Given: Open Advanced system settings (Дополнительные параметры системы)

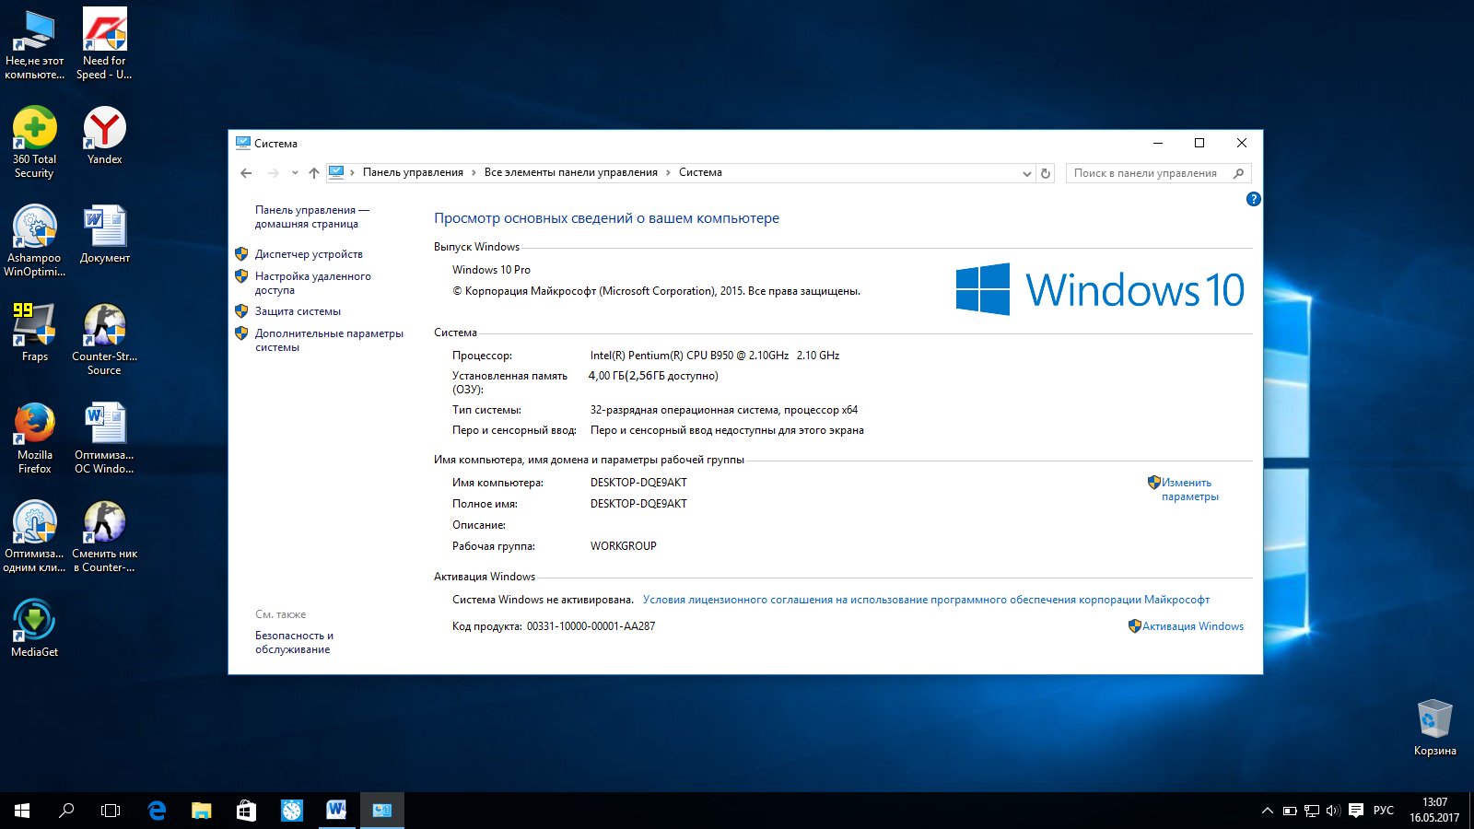Looking at the screenshot, I should pyautogui.click(x=329, y=340).
